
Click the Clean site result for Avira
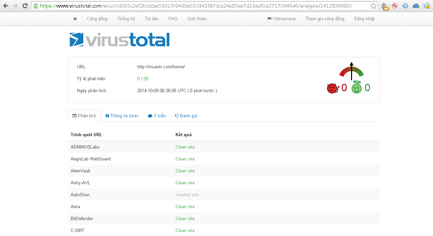coord(185,206)
